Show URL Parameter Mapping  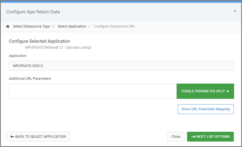tap(206, 109)
